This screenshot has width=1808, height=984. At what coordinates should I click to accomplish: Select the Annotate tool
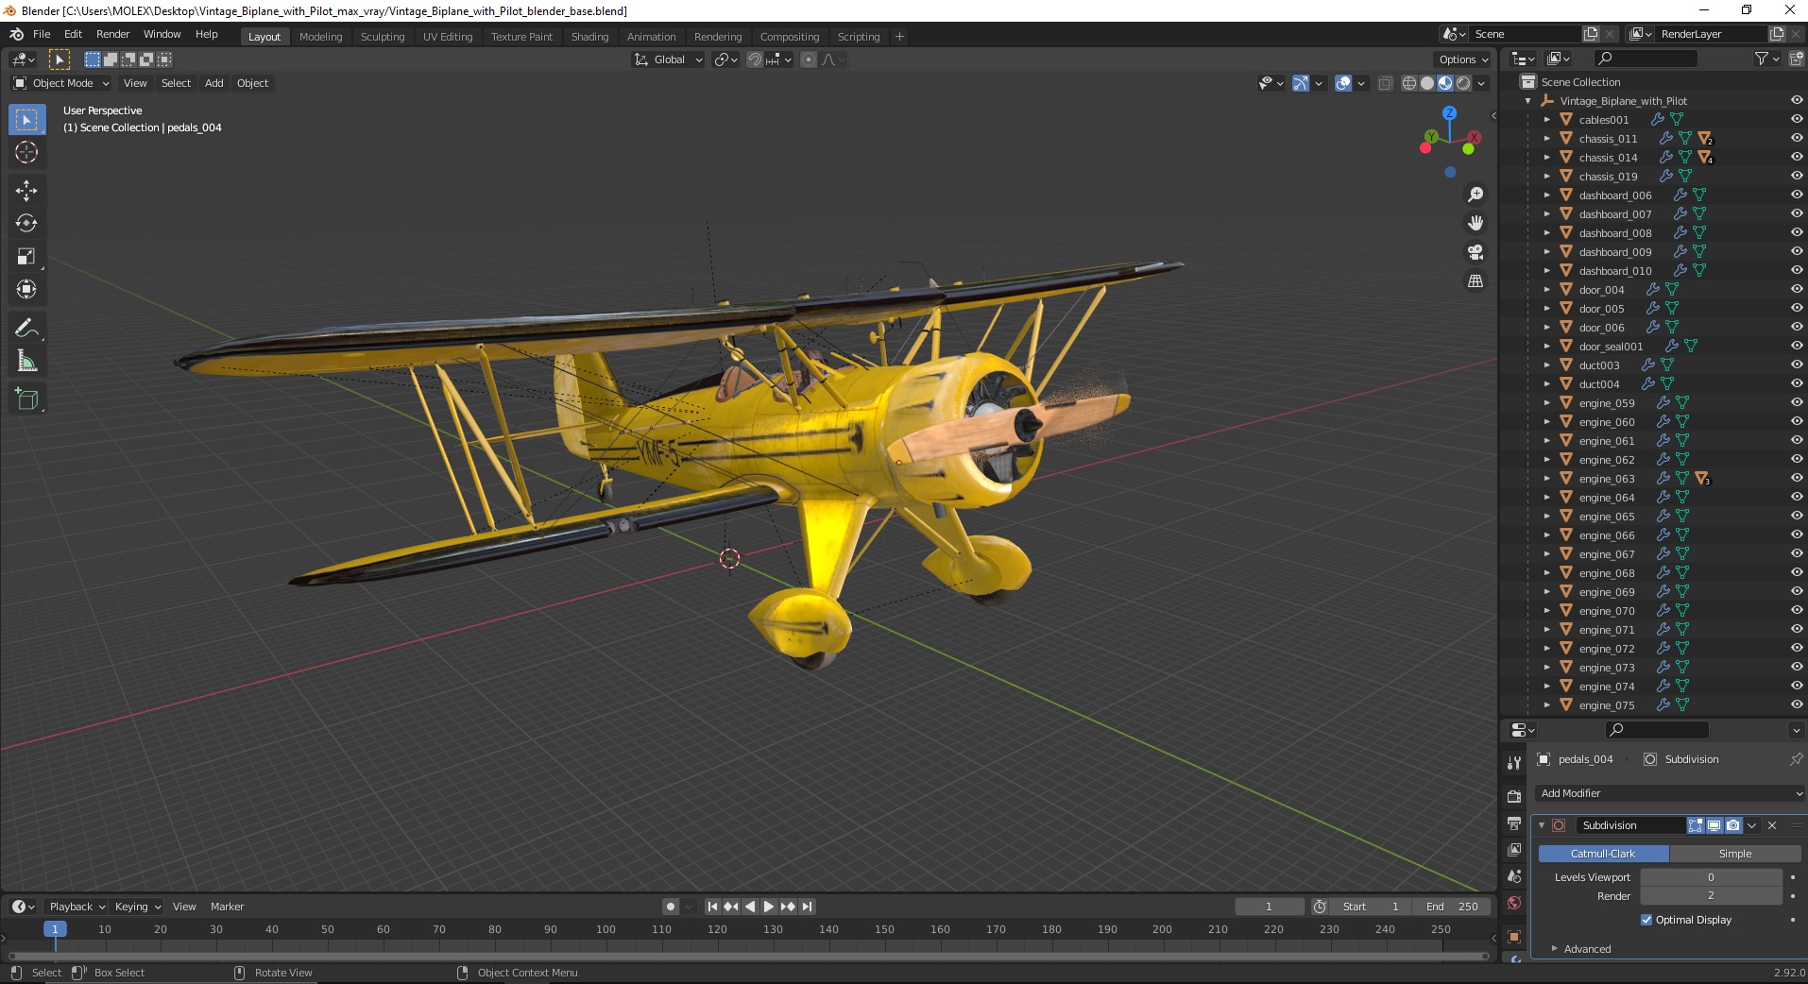coord(26,329)
